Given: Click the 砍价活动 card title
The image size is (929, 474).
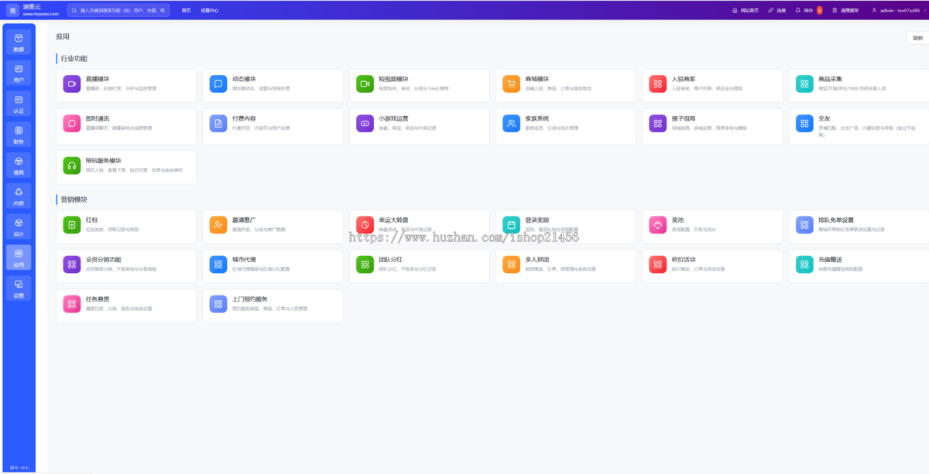Looking at the screenshot, I should point(683,260).
